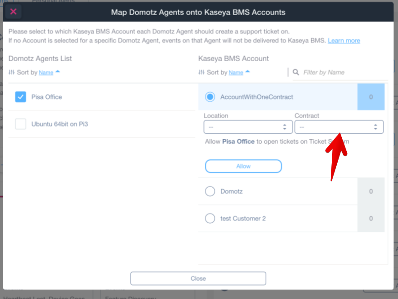Image resolution: width=398 pixels, height=299 pixels.
Task: Click the search magnifier icon
Action: (x=296, y=72)
